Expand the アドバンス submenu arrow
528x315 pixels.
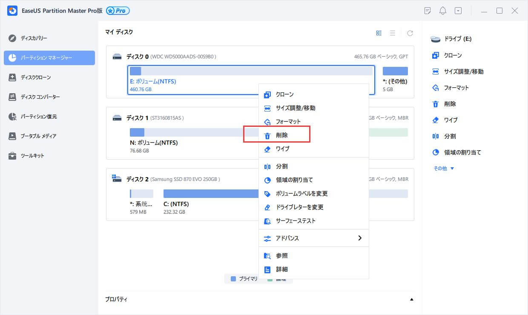pos(359,238)
